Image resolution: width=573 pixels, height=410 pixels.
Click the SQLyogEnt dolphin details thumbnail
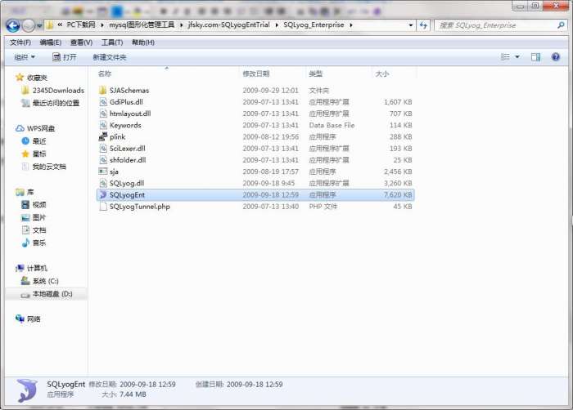click(26, 390)
